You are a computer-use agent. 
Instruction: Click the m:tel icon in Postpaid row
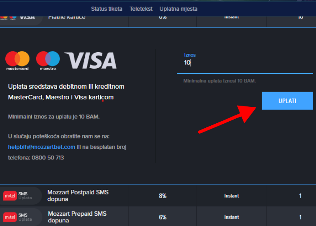[x=10, y=196]
